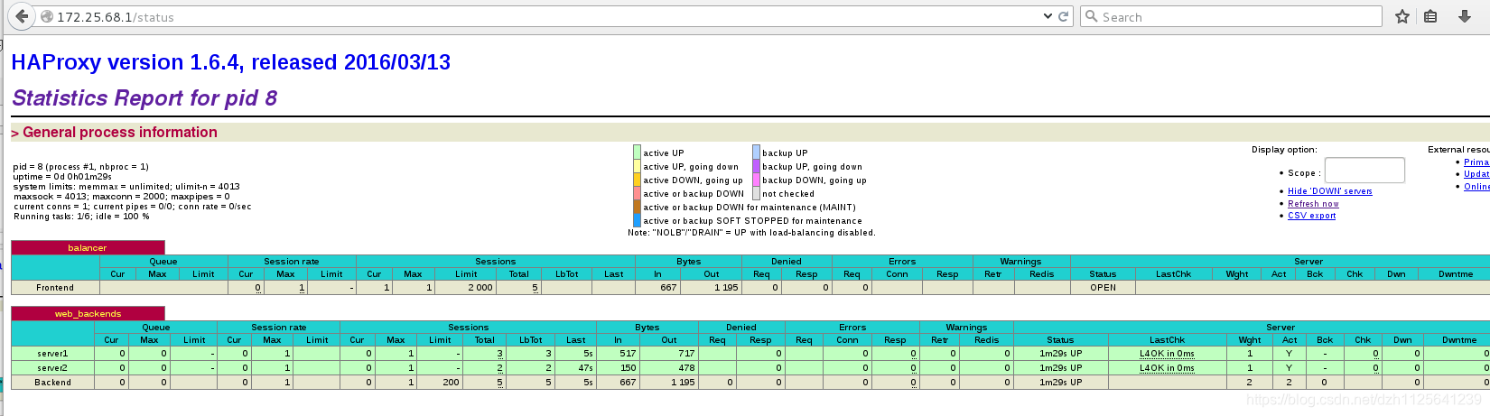Click the server1 row label

pos(52,354)
